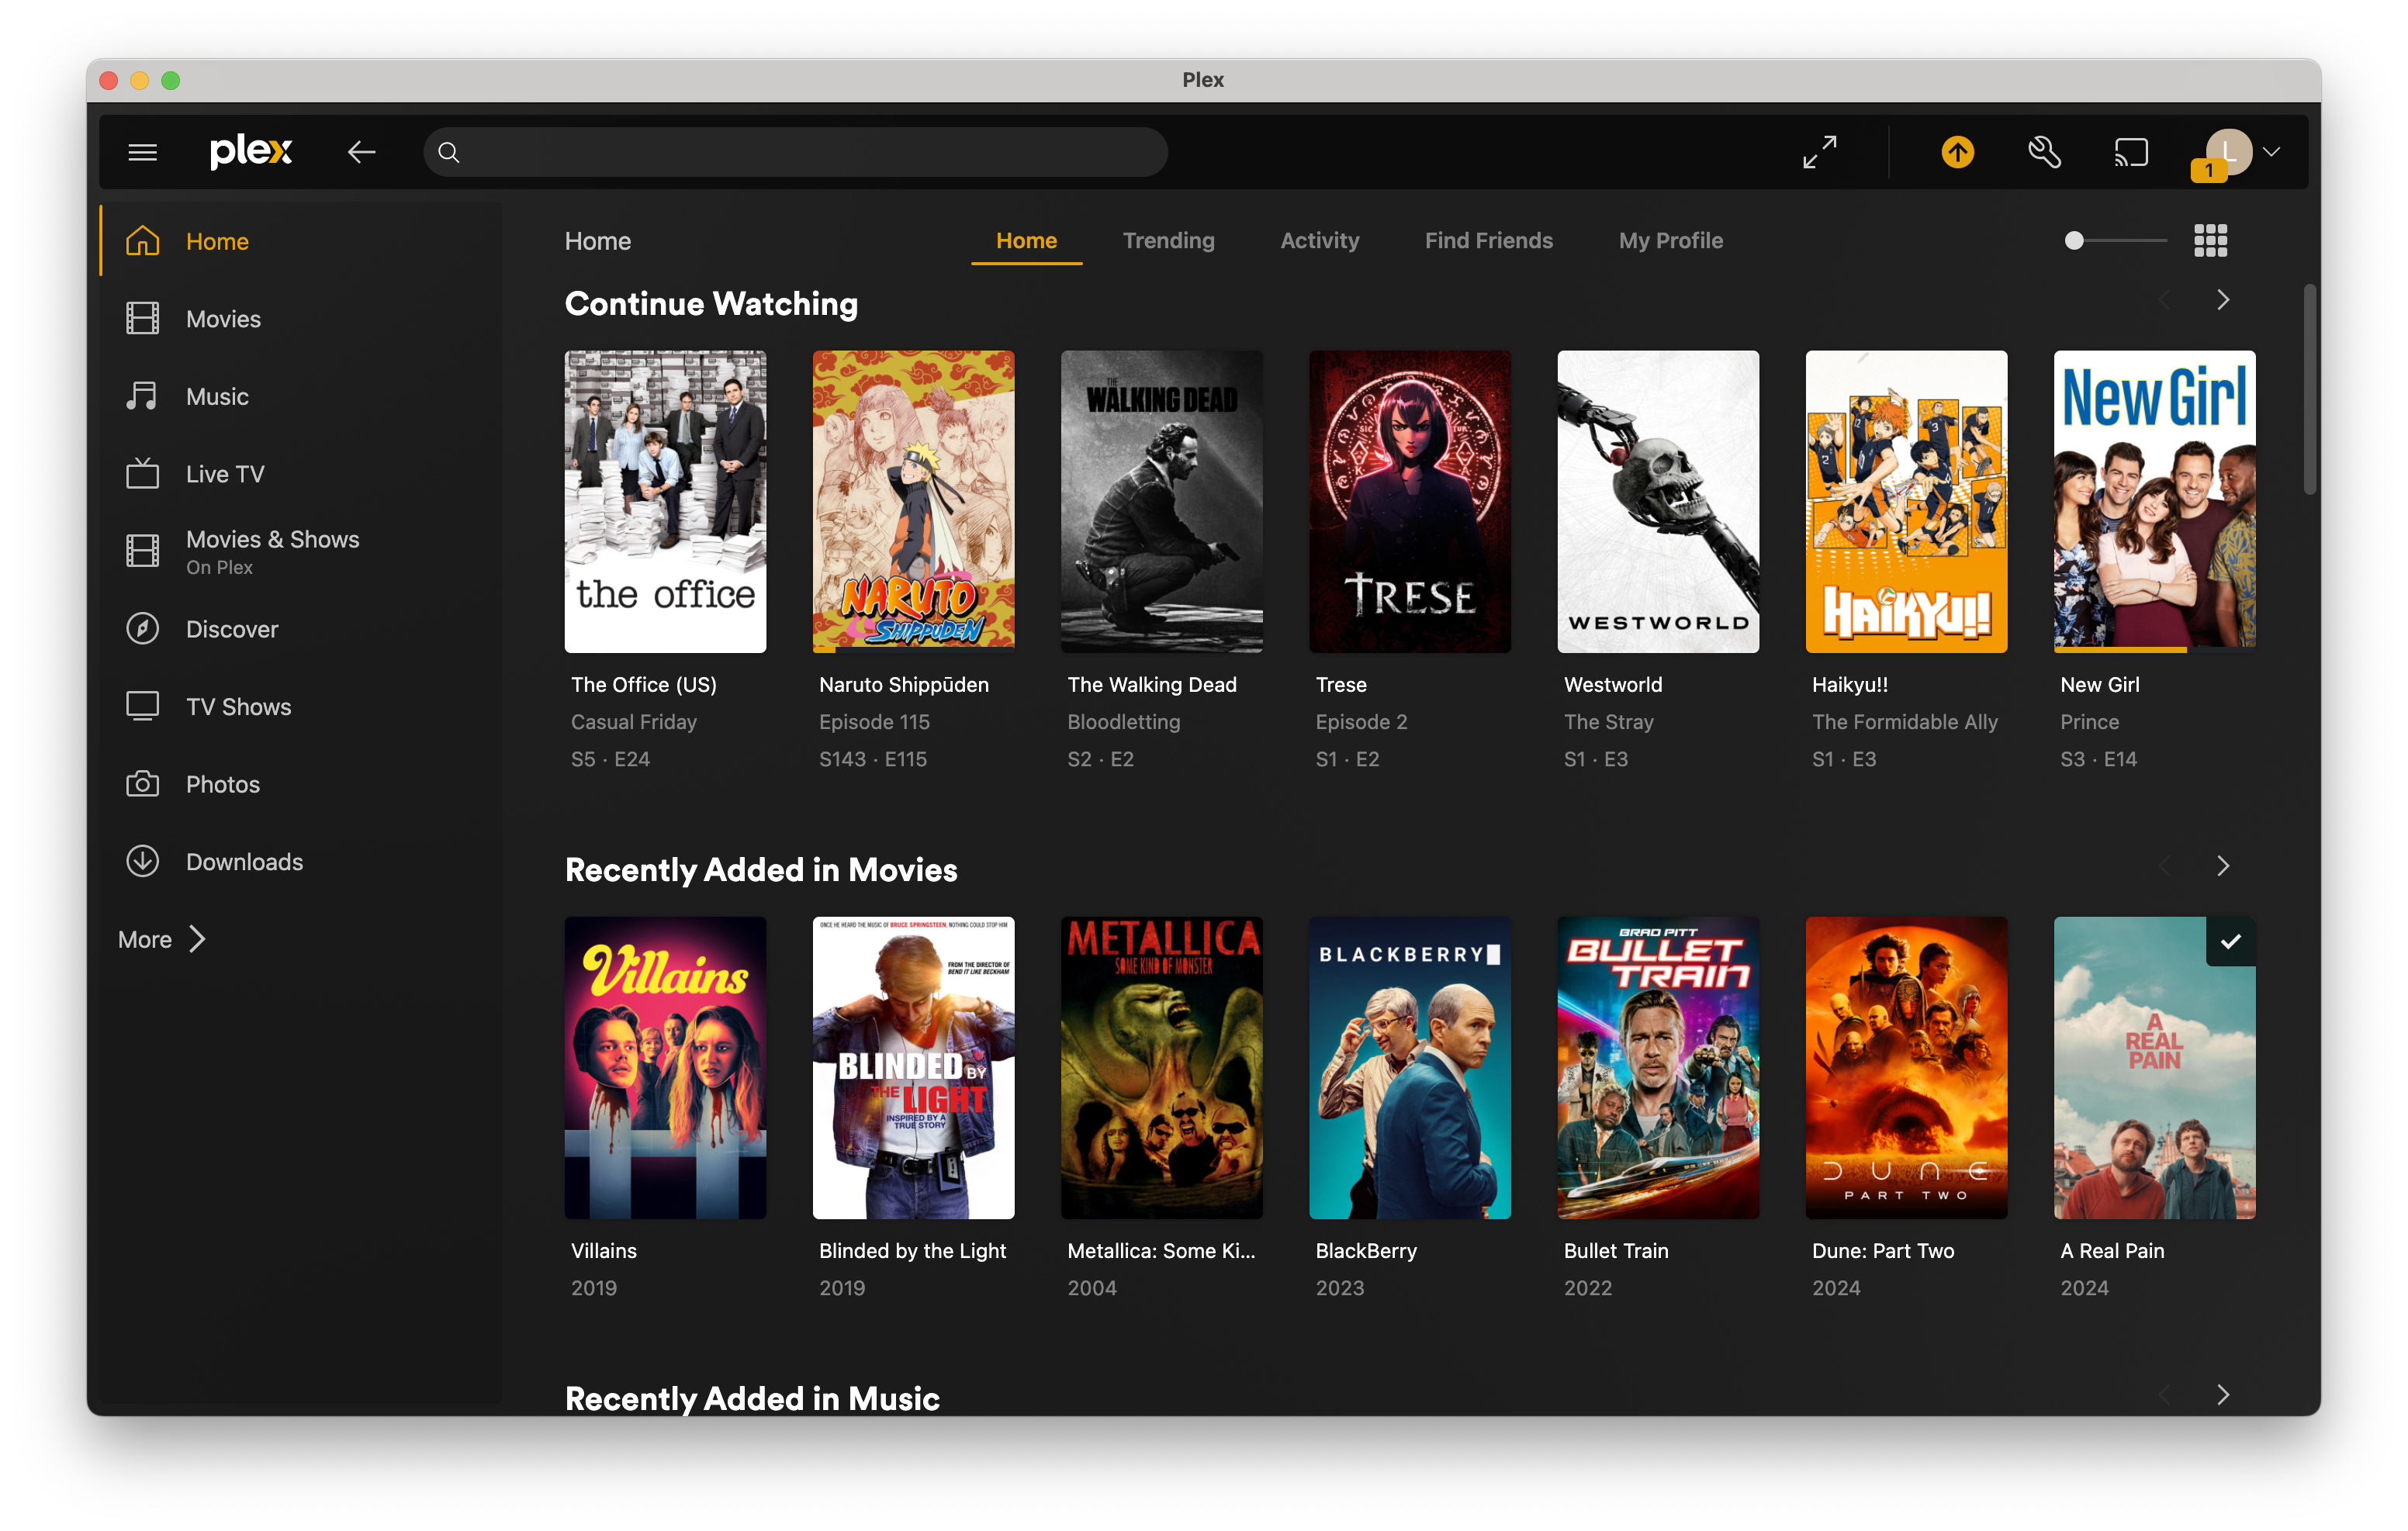
Task: Click the S143 · E115 episode label
Action: tap(872, 759)
